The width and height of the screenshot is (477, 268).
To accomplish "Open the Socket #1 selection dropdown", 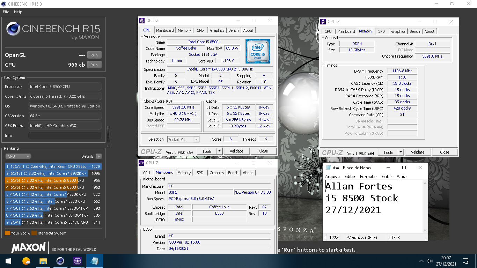I will pyautogui.click(x=183, y=139).
